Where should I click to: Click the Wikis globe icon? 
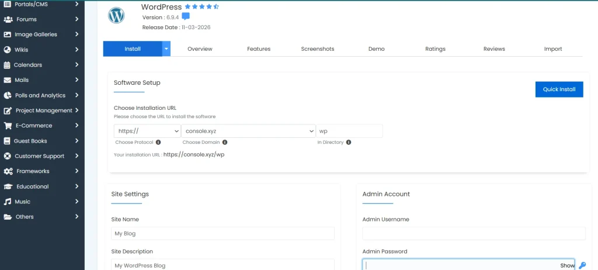pos(7,50)
